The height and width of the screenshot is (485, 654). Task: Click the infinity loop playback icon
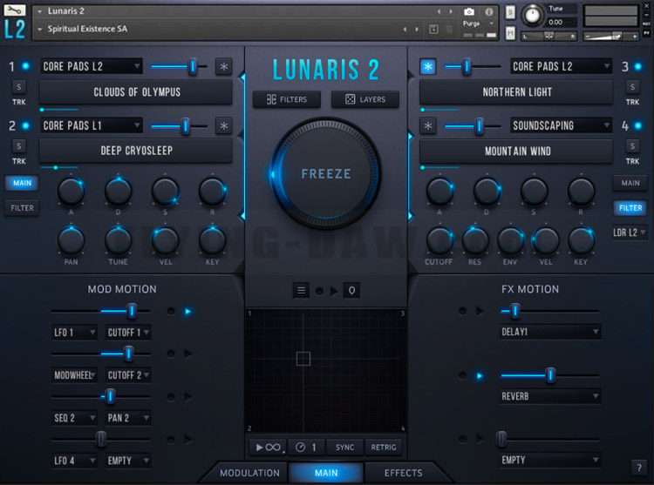point(269,447)
